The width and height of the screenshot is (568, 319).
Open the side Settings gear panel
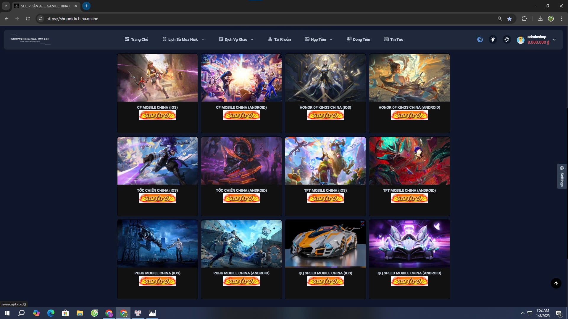tap(562, 176)
